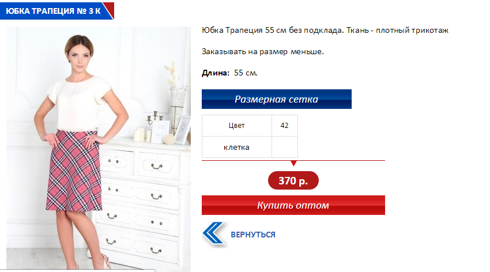Select the 370 р. price badge
490x272 pixels.
pyautogui.click(x=293, y=180)
